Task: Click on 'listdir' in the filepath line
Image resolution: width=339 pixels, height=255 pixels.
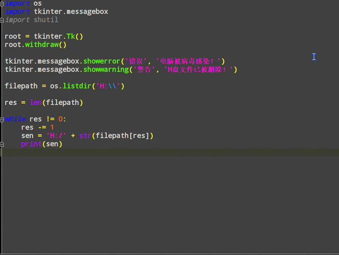Action: [x=77, y=86]
